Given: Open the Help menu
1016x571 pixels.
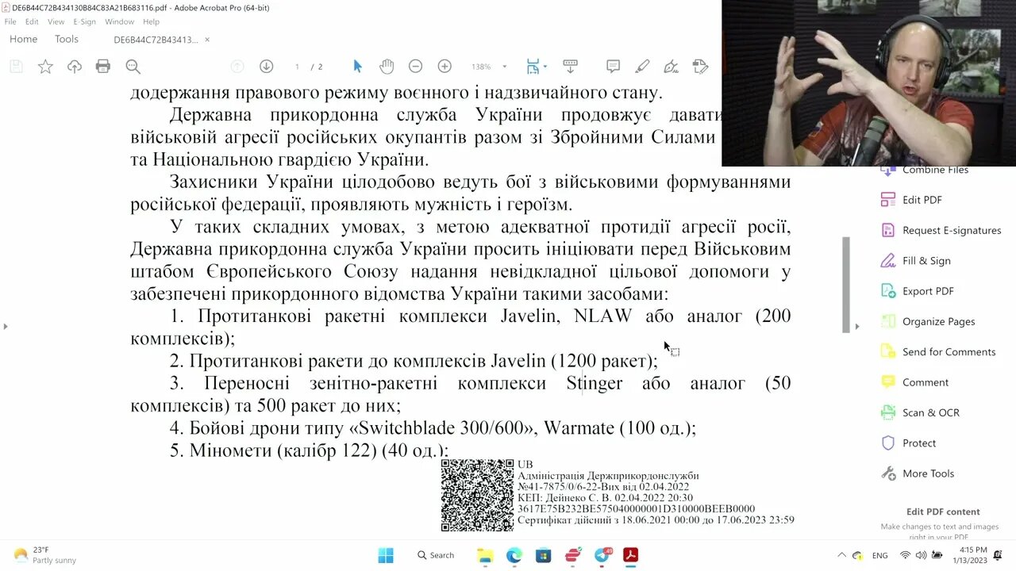Looking at the screenshot, I should (x=151, y=21).
